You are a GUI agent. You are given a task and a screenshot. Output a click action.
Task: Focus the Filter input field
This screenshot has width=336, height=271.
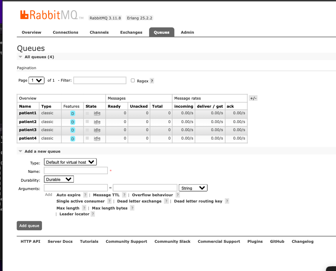pos(100,81)
